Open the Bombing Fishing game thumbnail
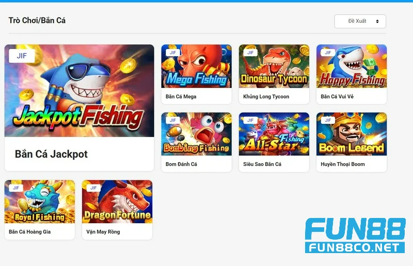This screenshot has height=266, width=413. 197,134
